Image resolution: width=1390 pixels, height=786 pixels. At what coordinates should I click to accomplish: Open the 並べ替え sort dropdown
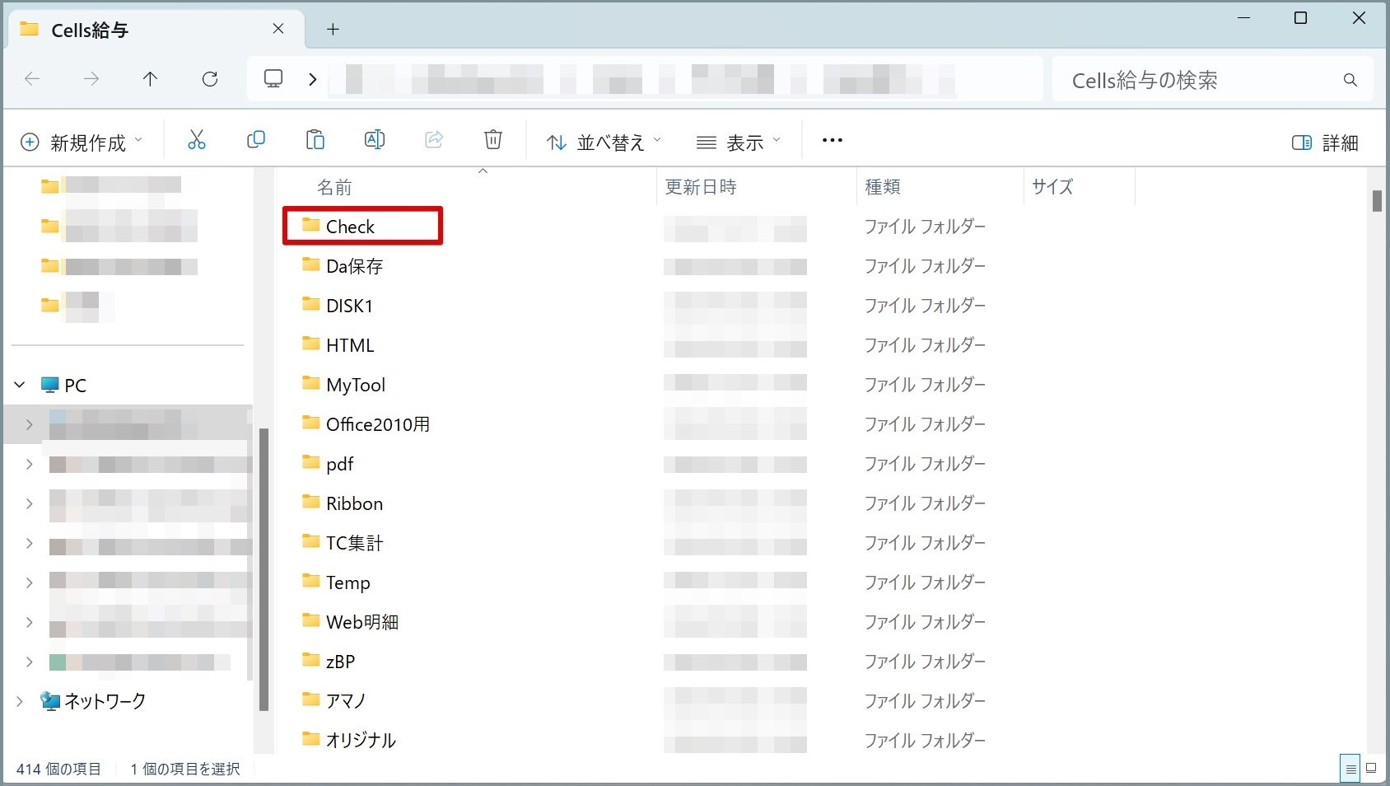pos(604,143)
